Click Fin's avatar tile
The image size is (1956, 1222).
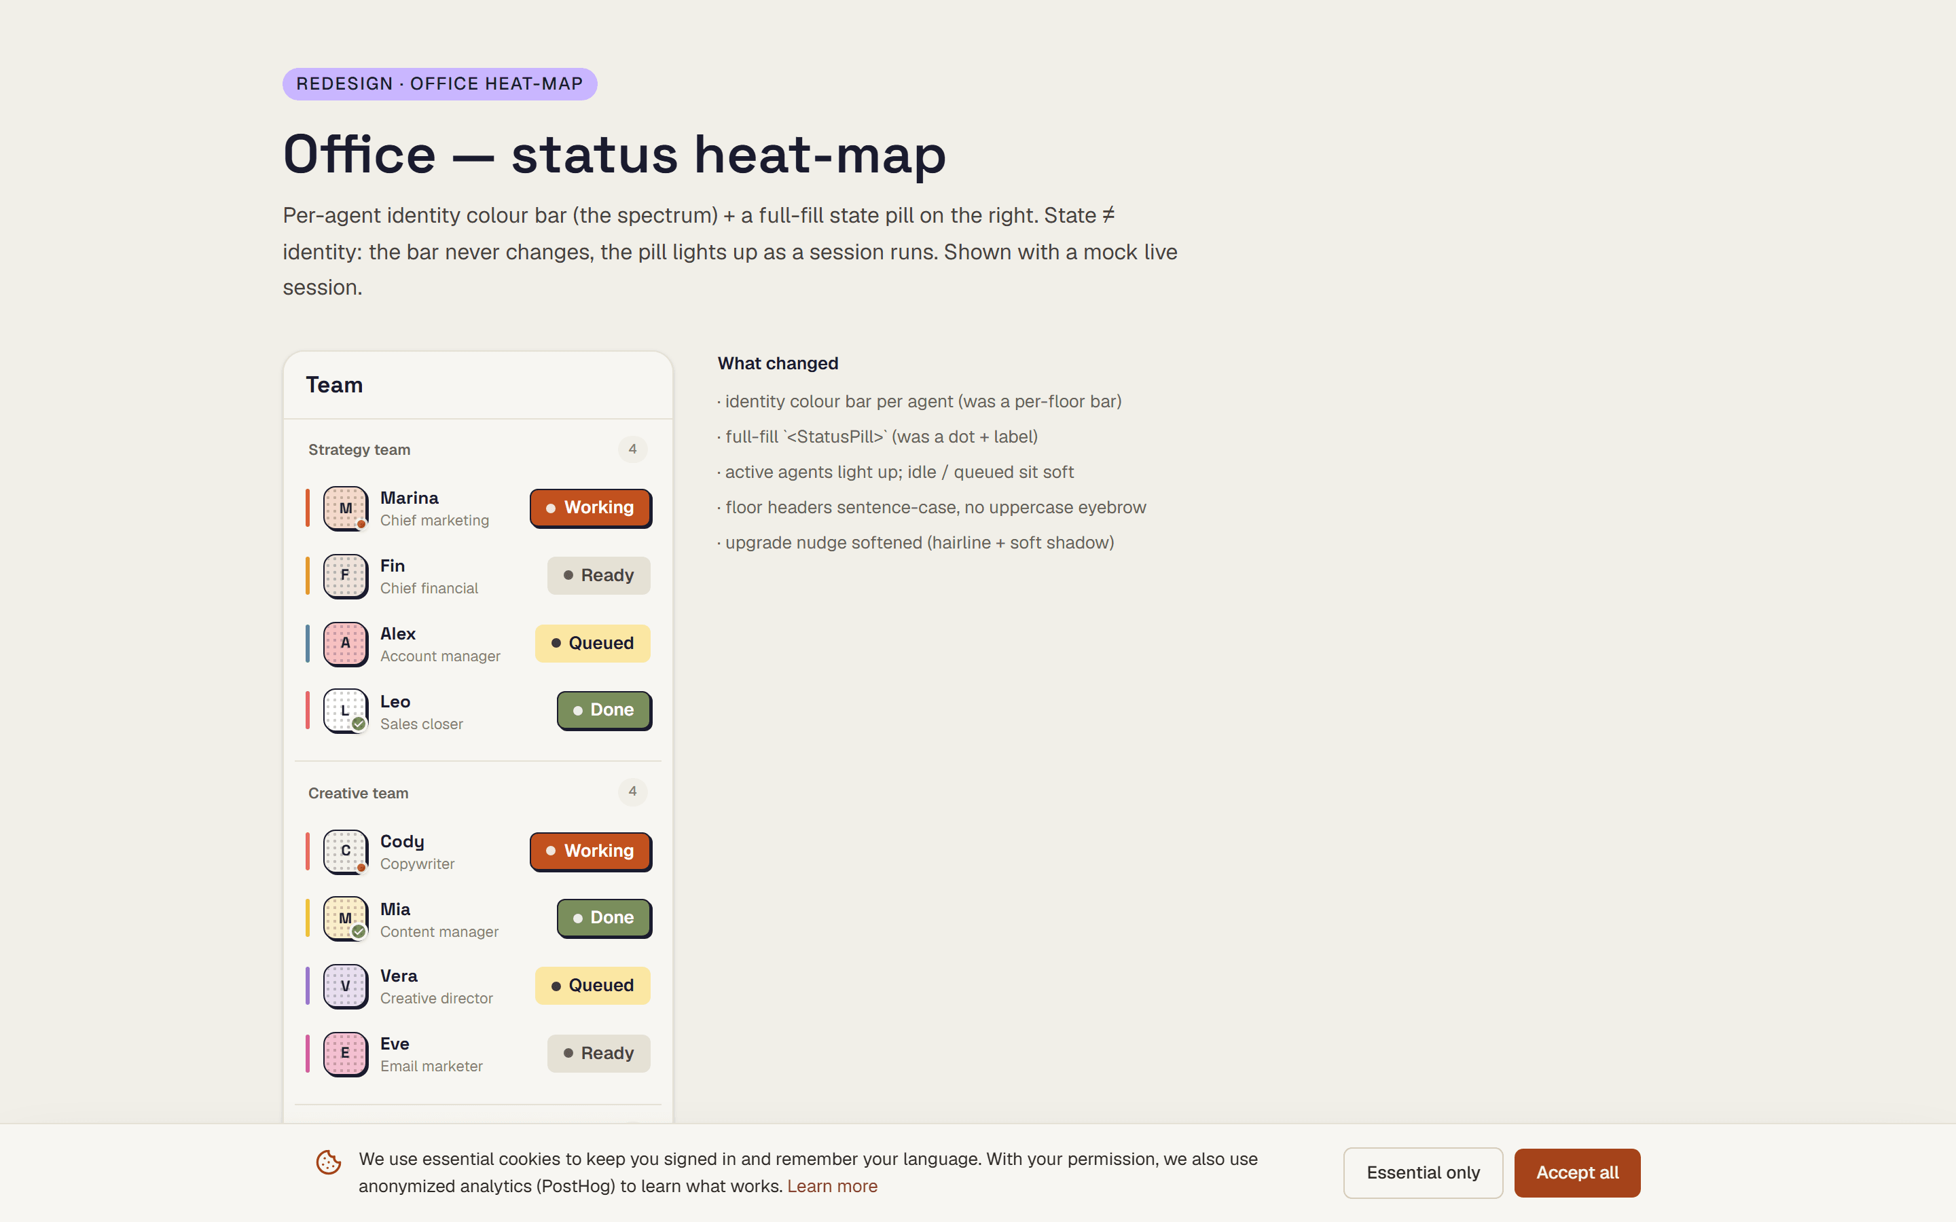[x=345, y=576]
